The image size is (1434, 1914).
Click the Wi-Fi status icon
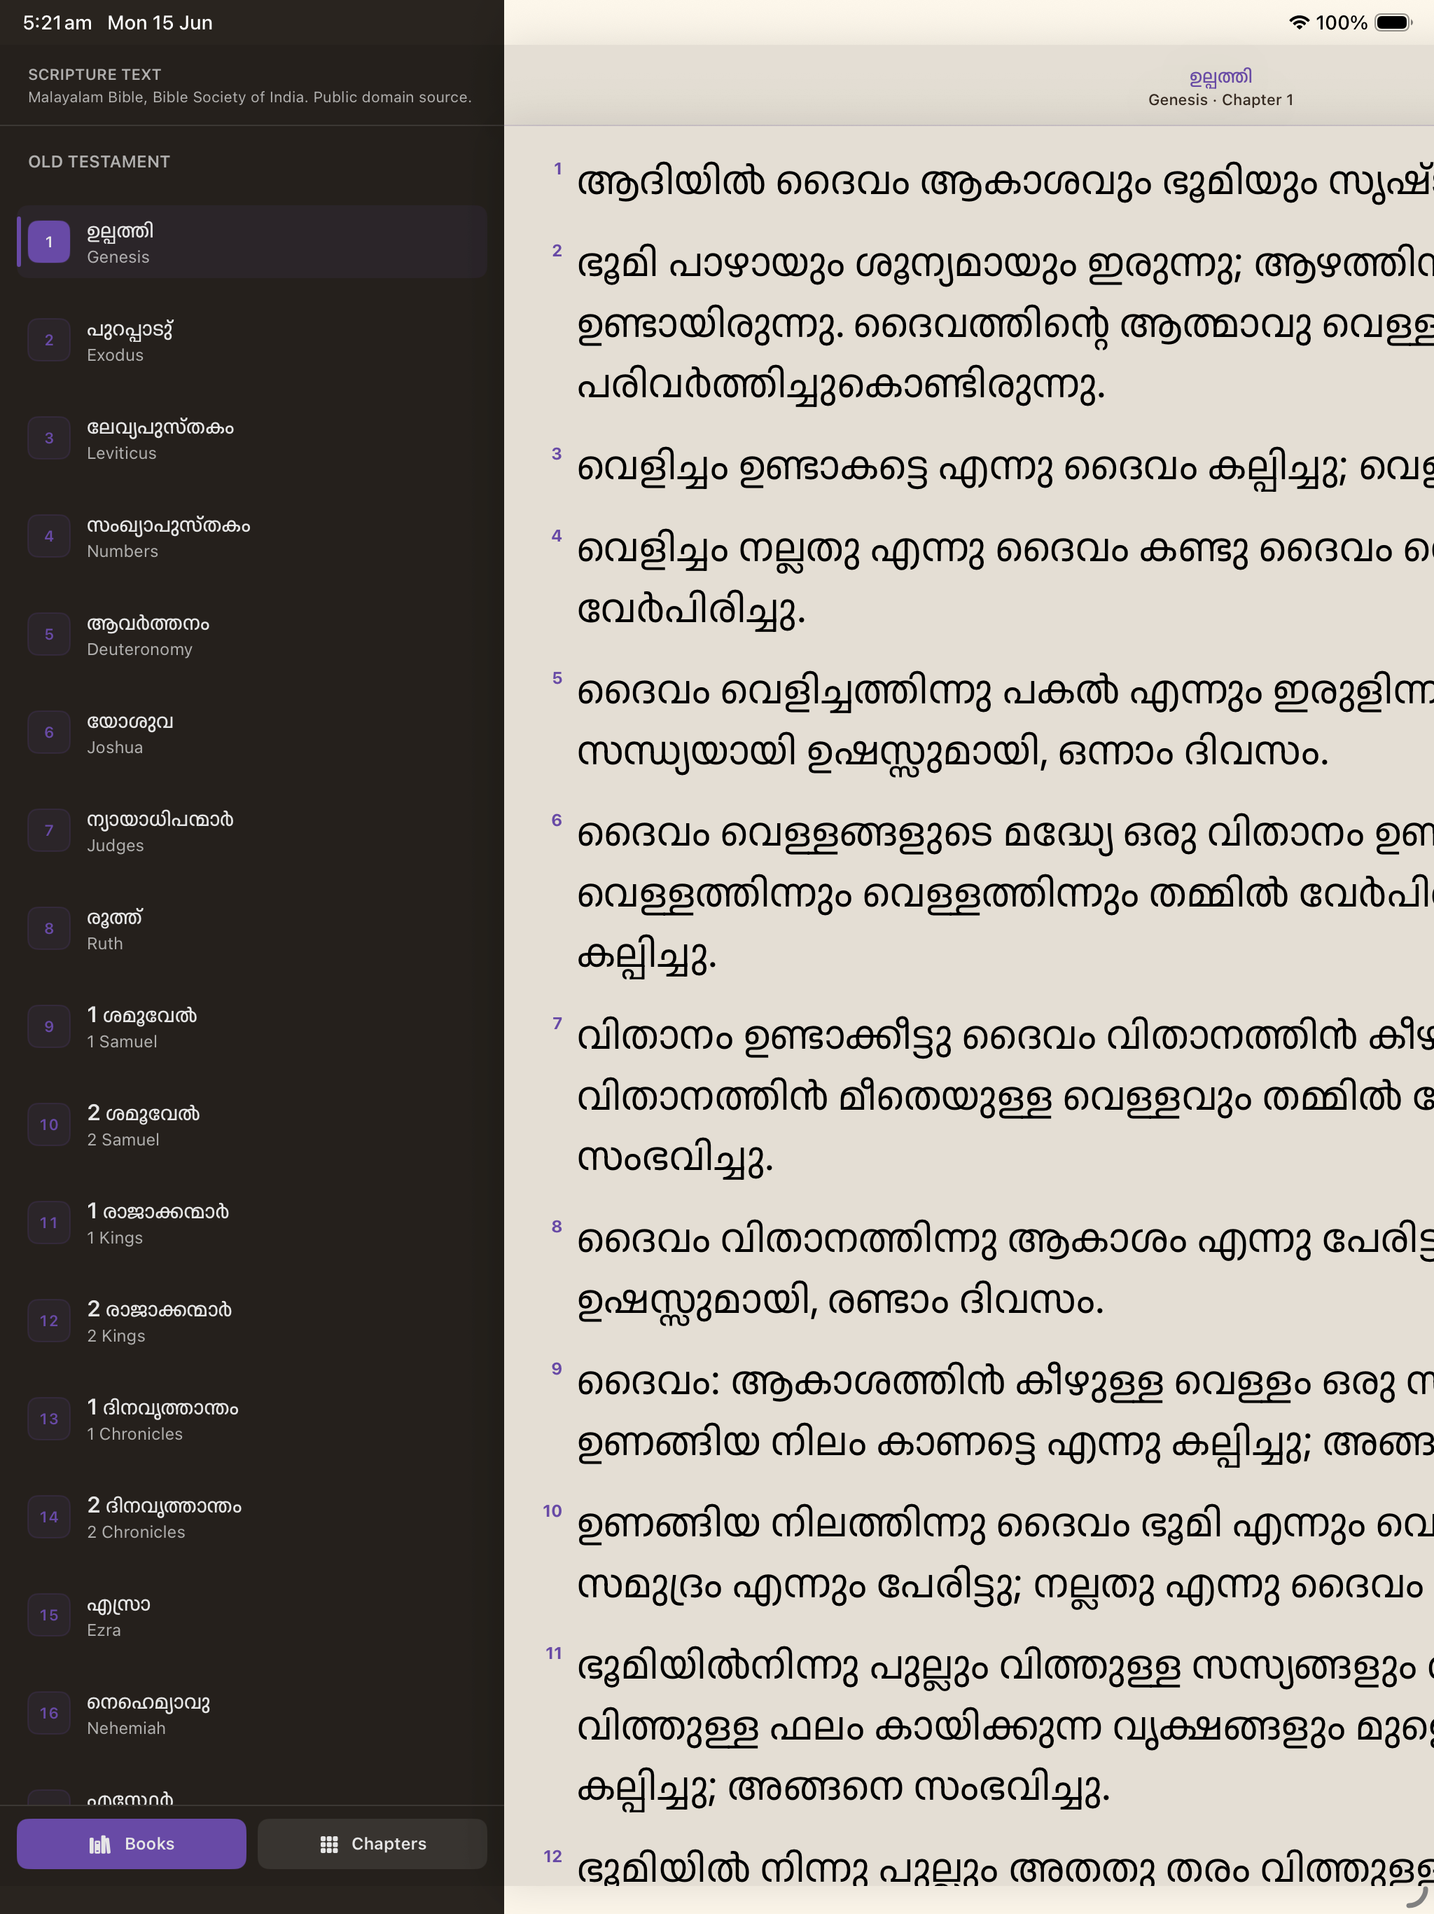tap(1298, 22)
